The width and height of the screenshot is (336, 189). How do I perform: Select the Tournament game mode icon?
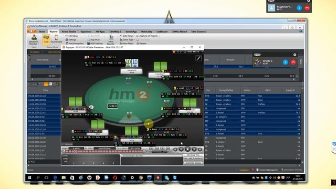[56, 39]
